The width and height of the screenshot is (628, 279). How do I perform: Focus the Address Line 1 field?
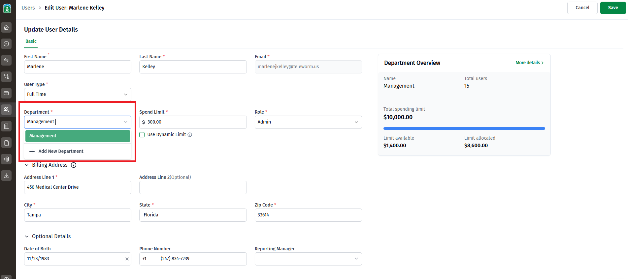(78, 187)
